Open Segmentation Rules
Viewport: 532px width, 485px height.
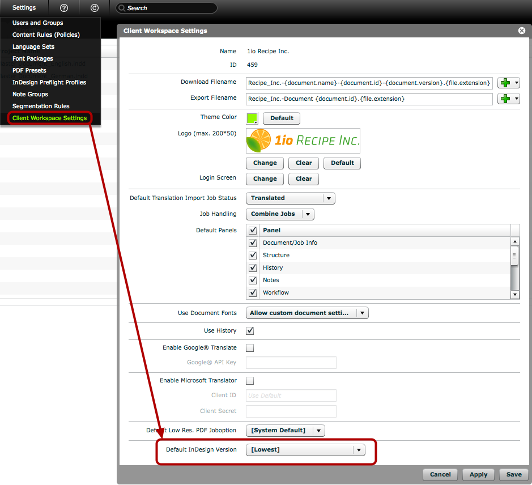coord(41,106)
